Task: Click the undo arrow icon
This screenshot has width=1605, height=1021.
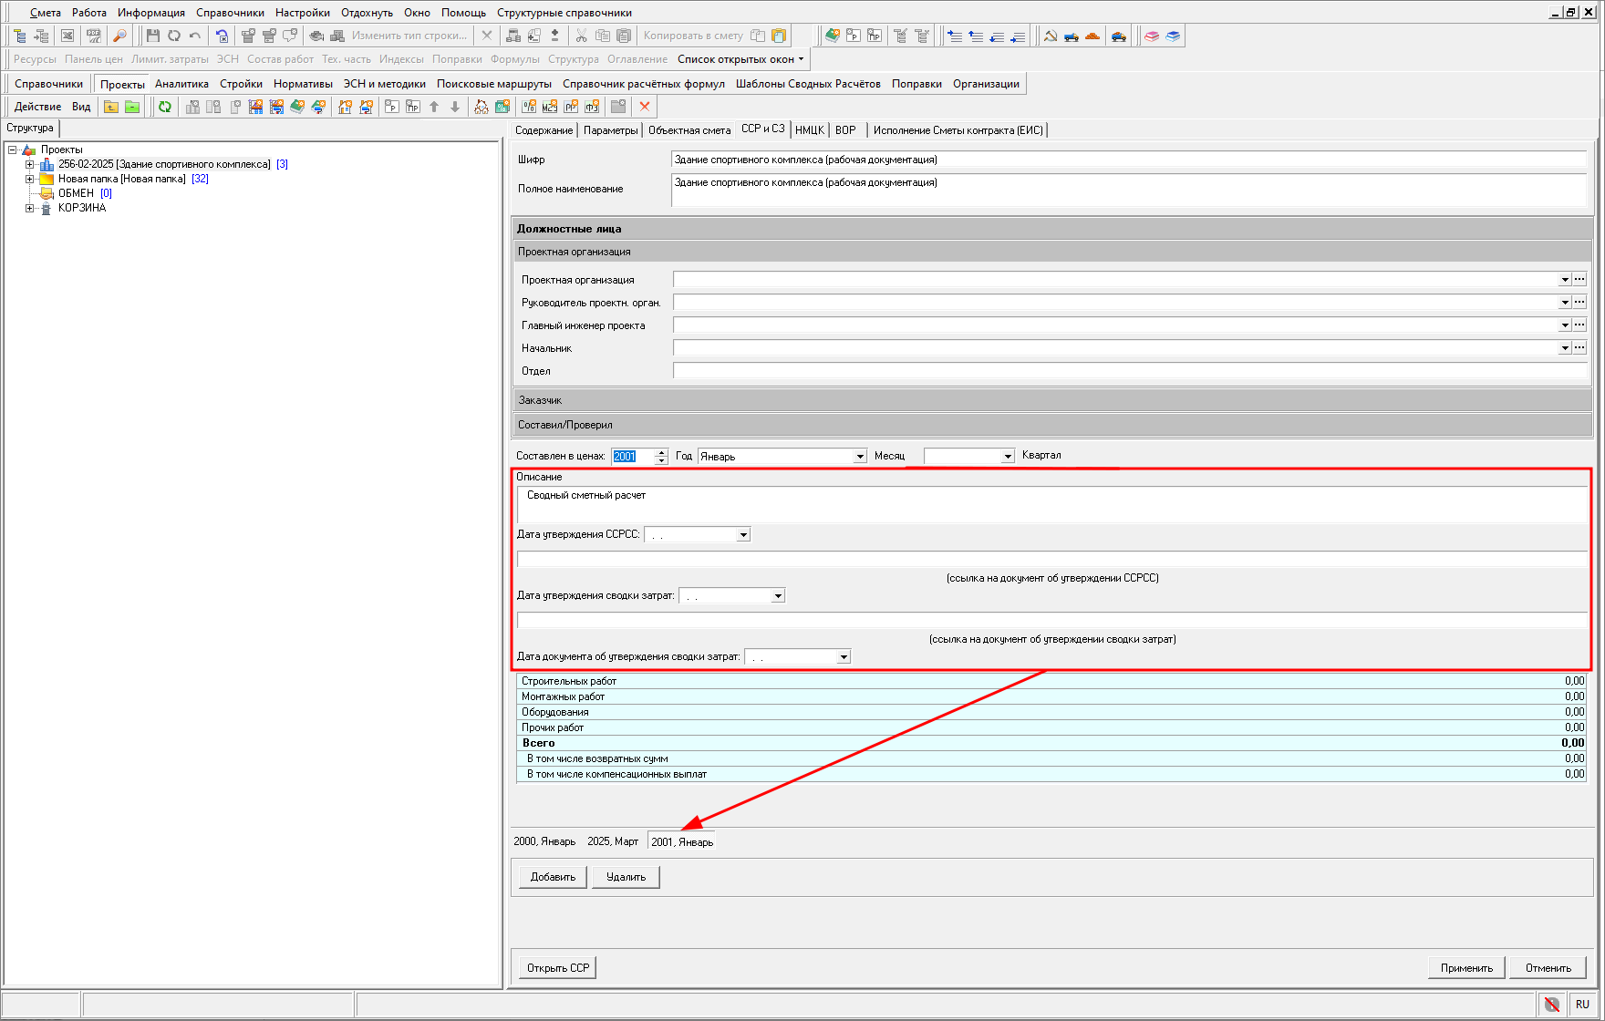Action: [x=195, y=36]
